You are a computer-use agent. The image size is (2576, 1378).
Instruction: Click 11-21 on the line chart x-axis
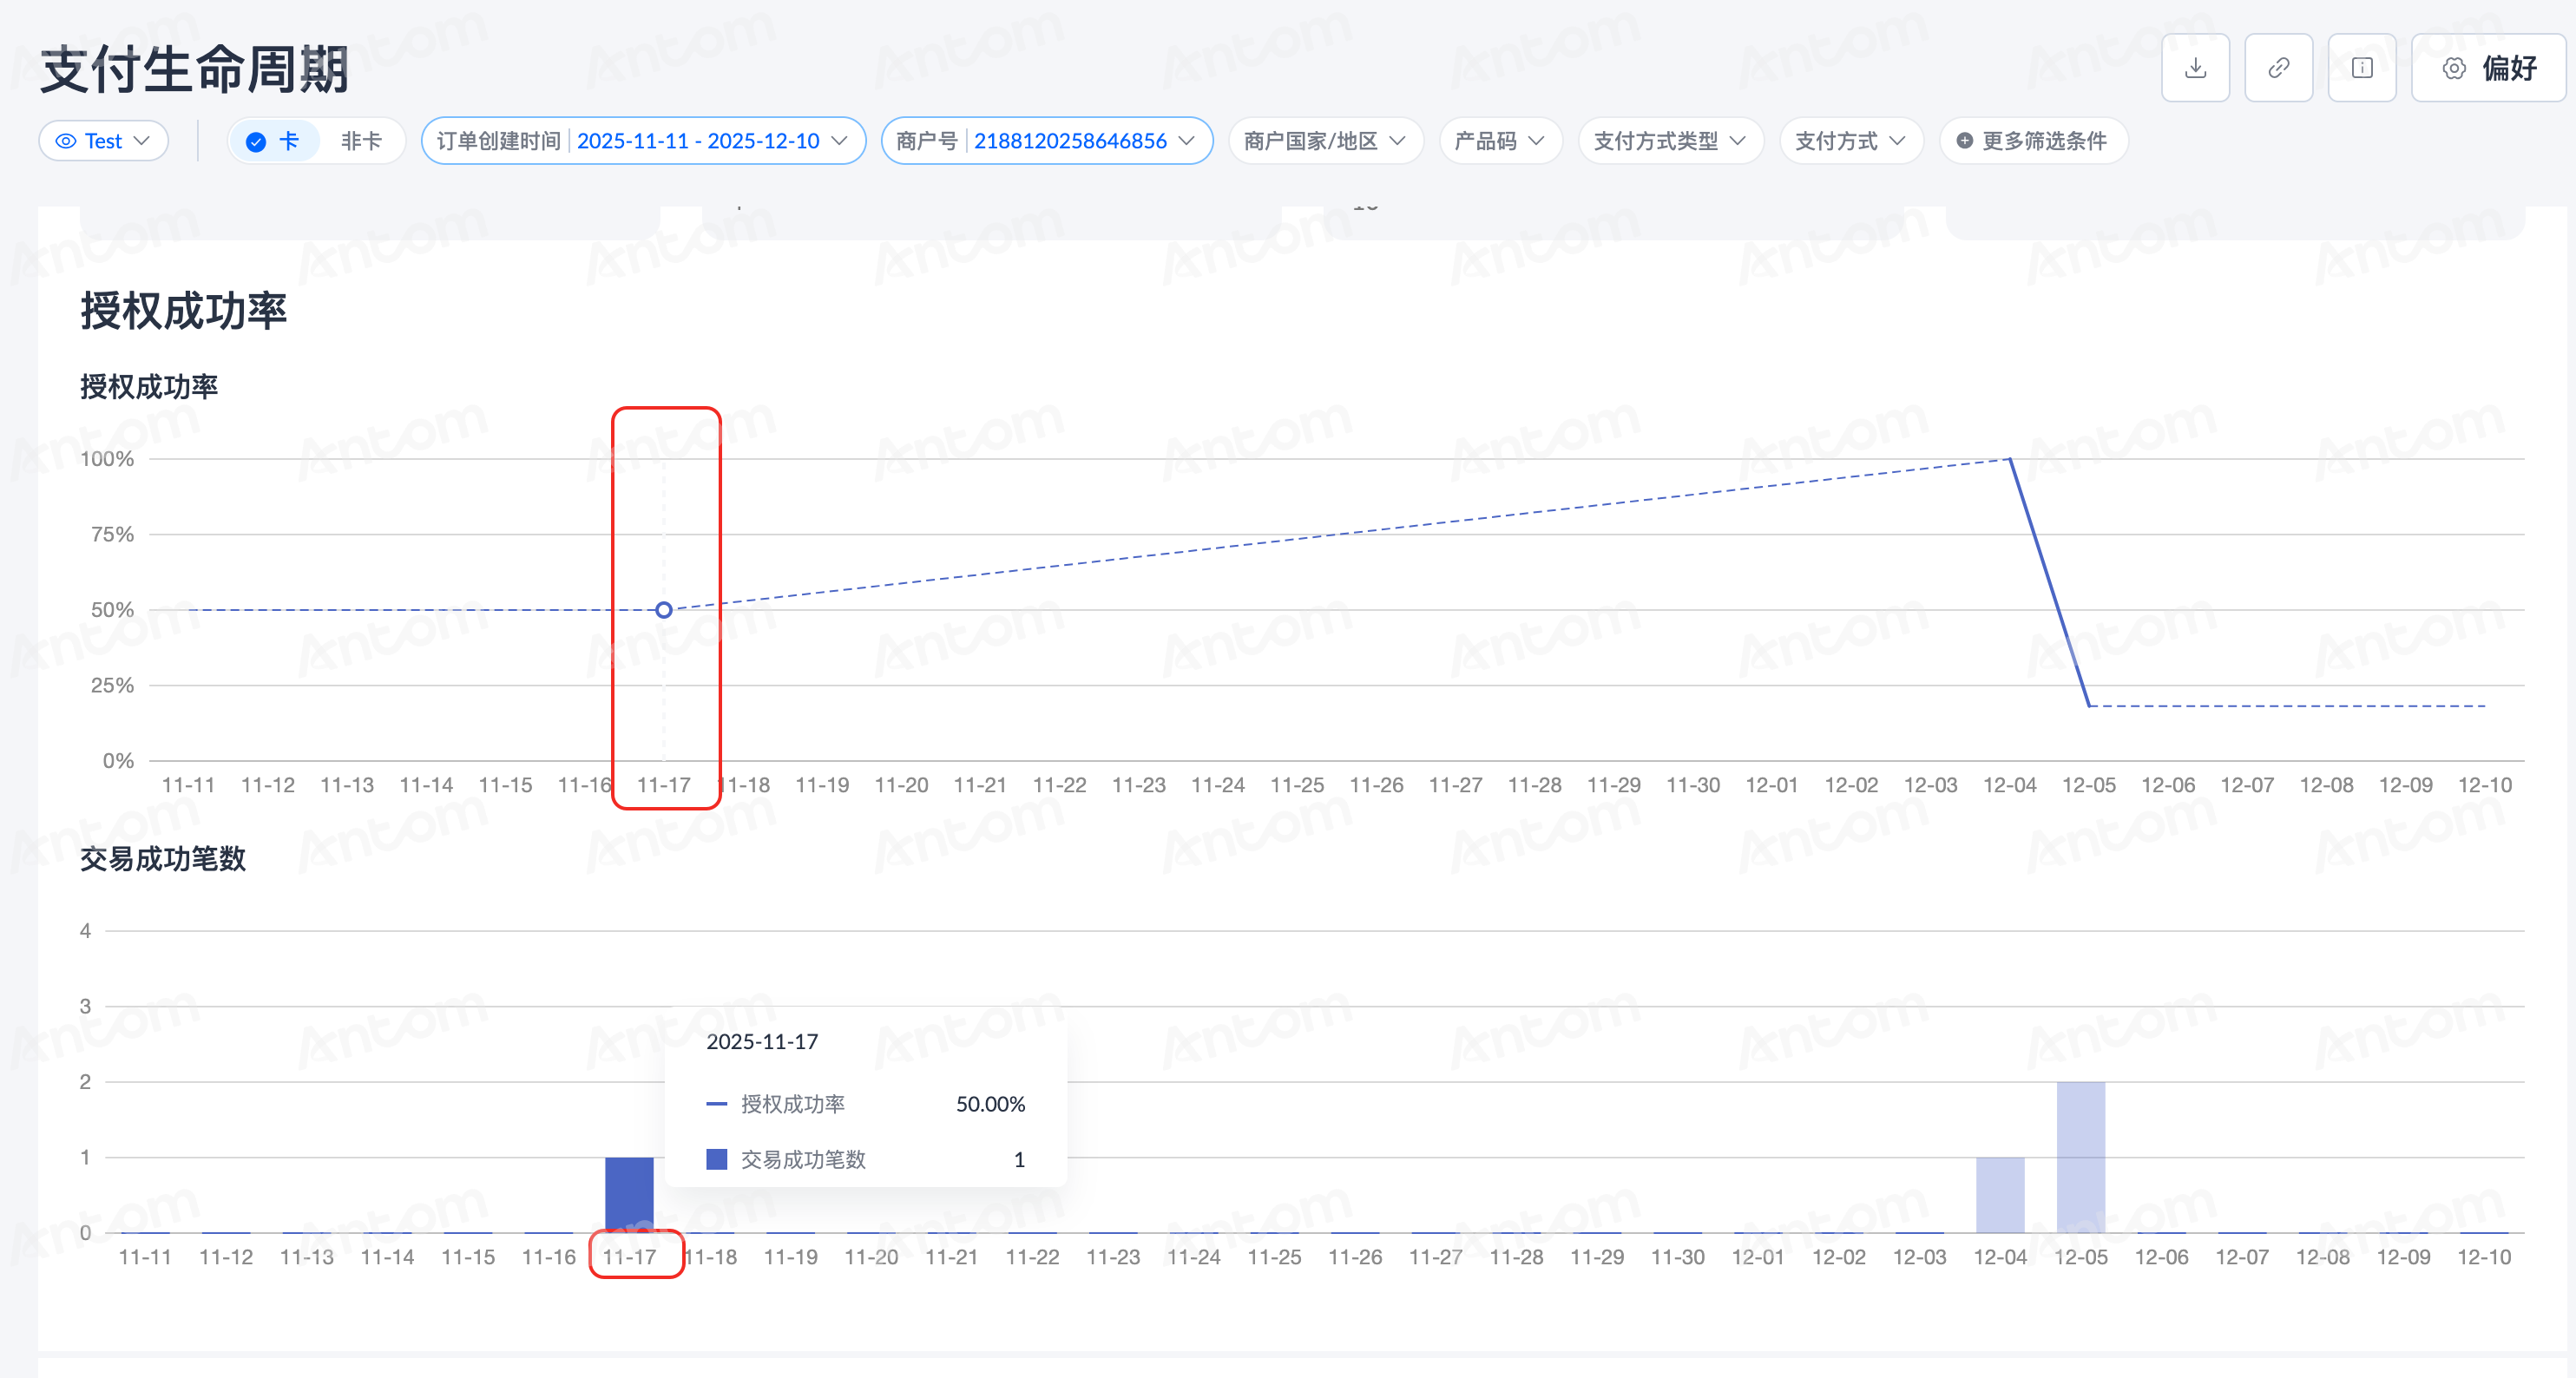coord(980,785)
